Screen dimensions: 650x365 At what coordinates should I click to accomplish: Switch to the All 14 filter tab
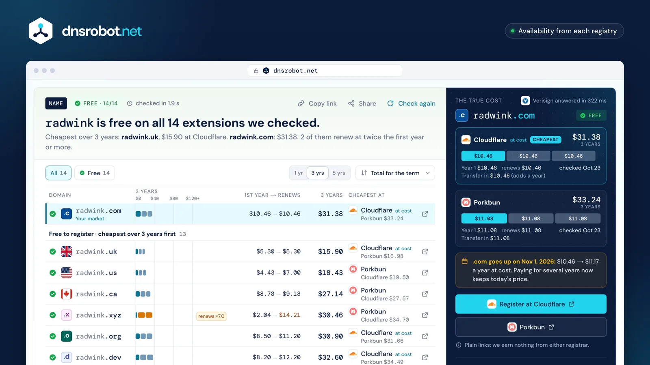tap(58, 173)
